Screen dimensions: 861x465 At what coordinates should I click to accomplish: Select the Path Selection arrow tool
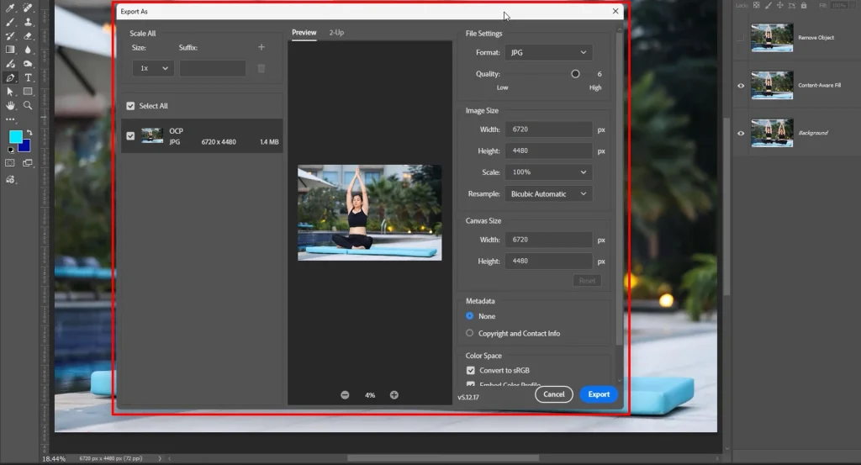click(10, 92)
